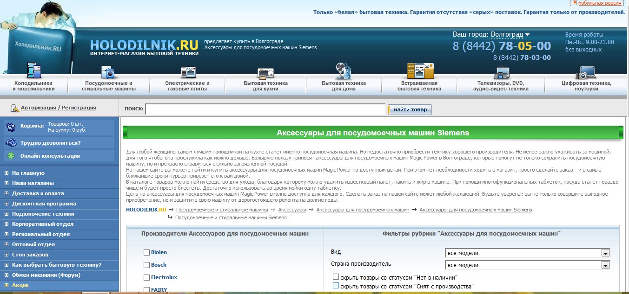Focus the поиск search input field
This screenshot has height=294, width=629.
coord(265,109)
